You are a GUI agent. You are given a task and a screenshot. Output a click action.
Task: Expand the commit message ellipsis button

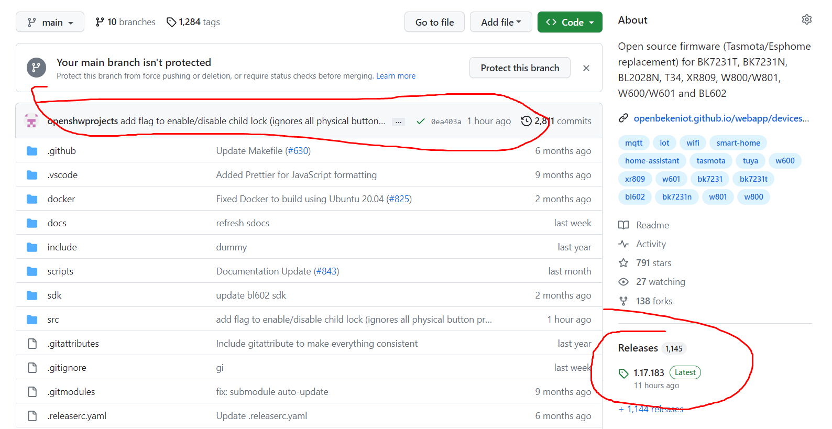coord(399,122)
